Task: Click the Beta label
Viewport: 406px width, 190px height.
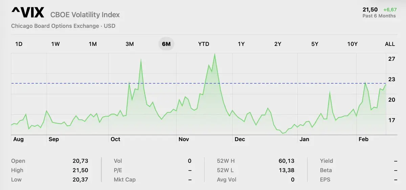Action: [x=326, y=170]
